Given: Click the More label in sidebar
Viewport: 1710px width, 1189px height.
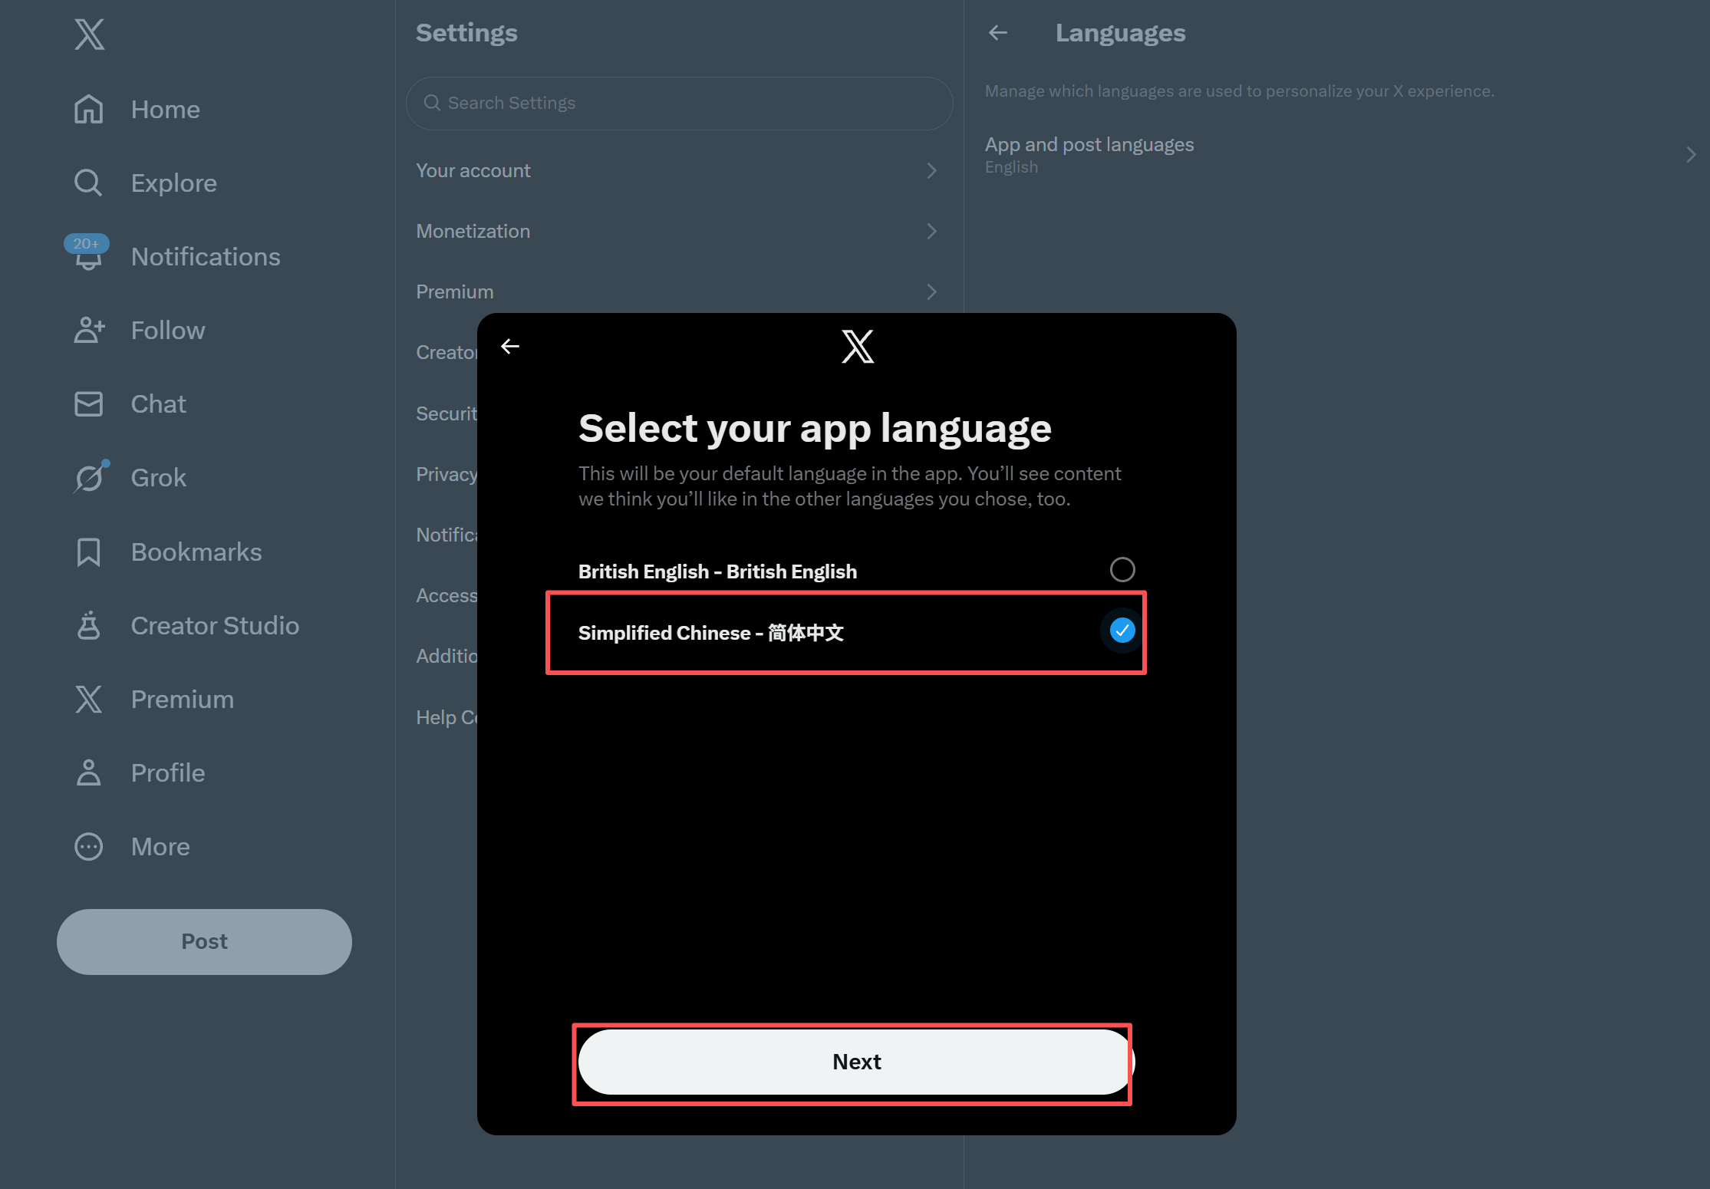Looking at the screenshot, I should (x=160, y=847).
